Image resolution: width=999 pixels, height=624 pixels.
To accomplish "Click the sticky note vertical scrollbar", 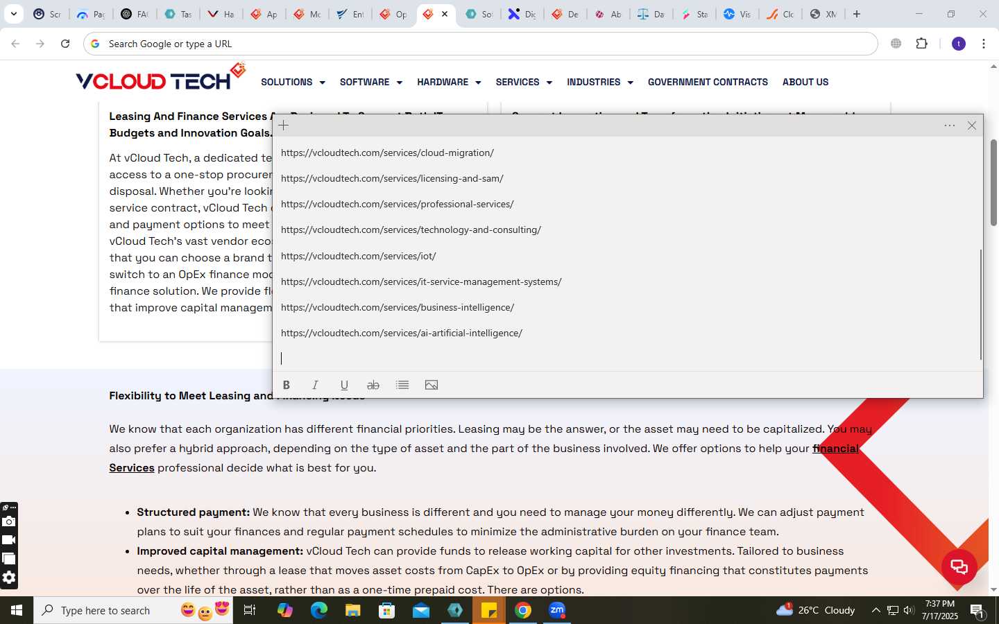I will click(980, 304).
